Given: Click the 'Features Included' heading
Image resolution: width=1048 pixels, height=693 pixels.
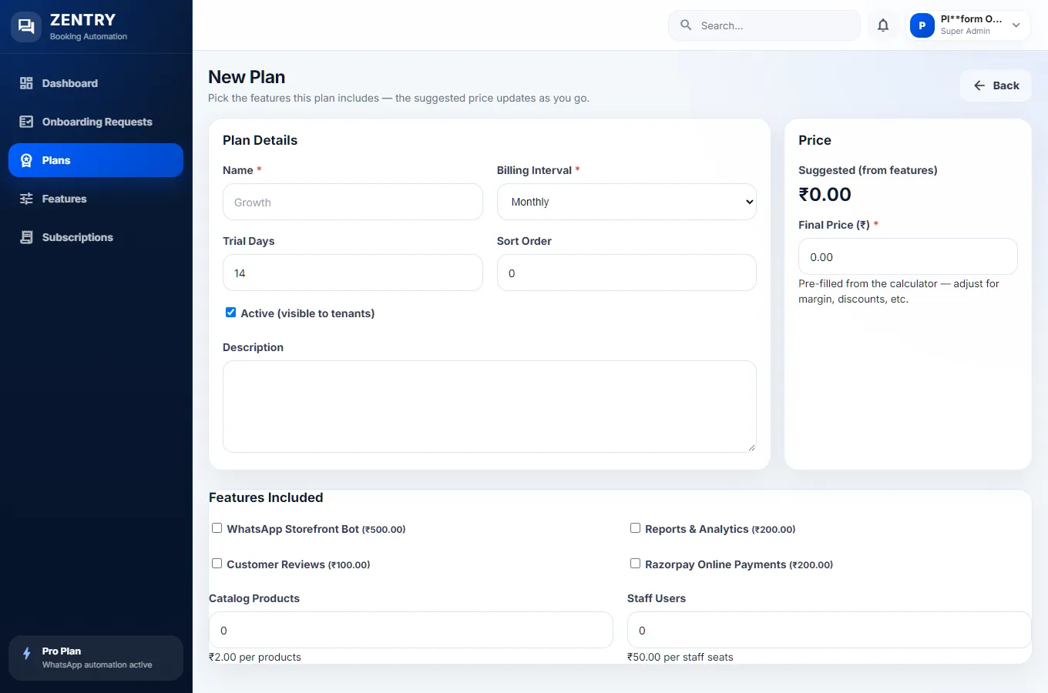Looking at the screenshot, I should (266, 497).
